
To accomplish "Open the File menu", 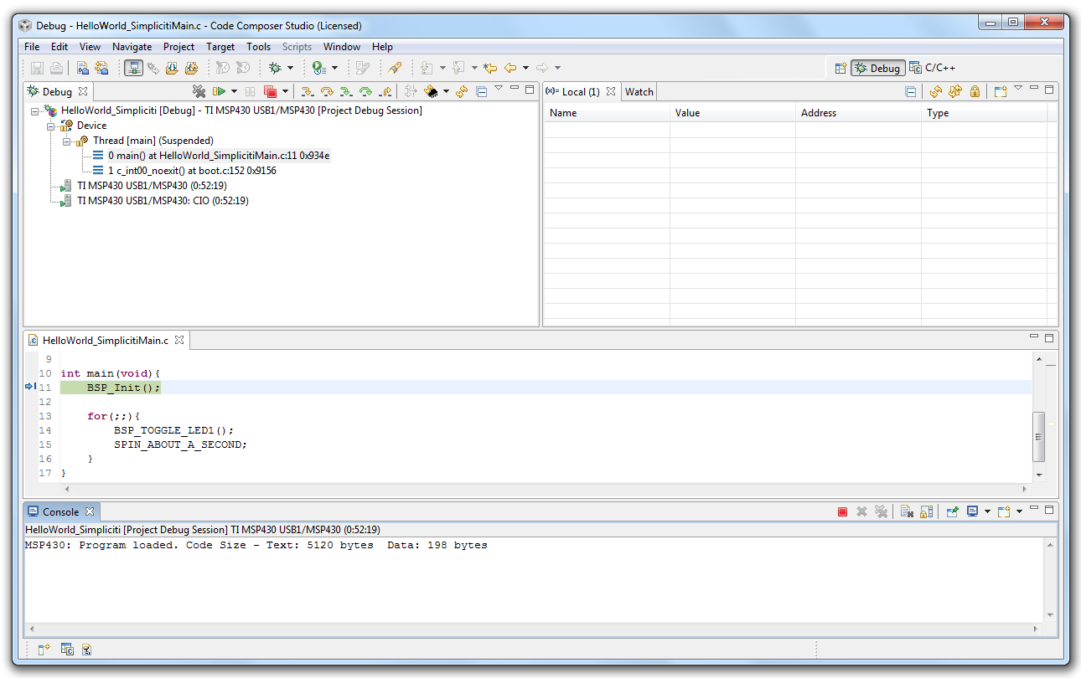I will (32, 47).
